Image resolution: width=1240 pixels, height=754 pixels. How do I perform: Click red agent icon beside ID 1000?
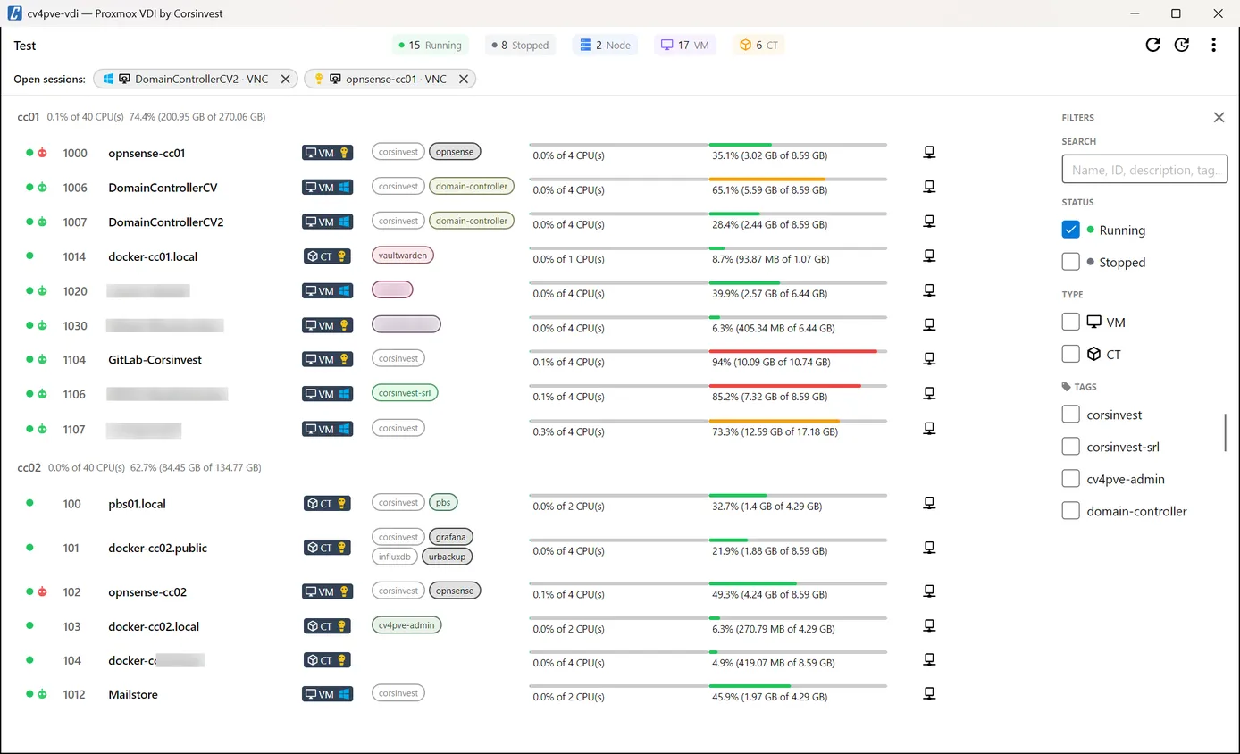42,153
